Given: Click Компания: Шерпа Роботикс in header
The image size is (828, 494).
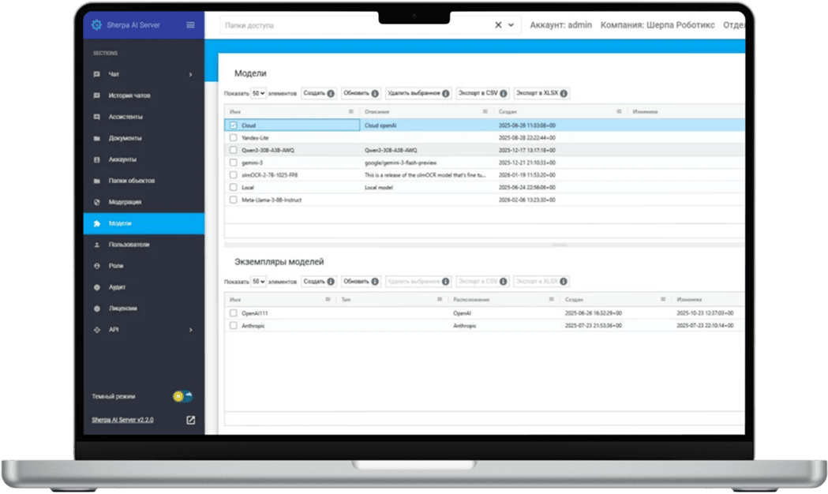Looking at the screenshot, I should tap(658, 24).
